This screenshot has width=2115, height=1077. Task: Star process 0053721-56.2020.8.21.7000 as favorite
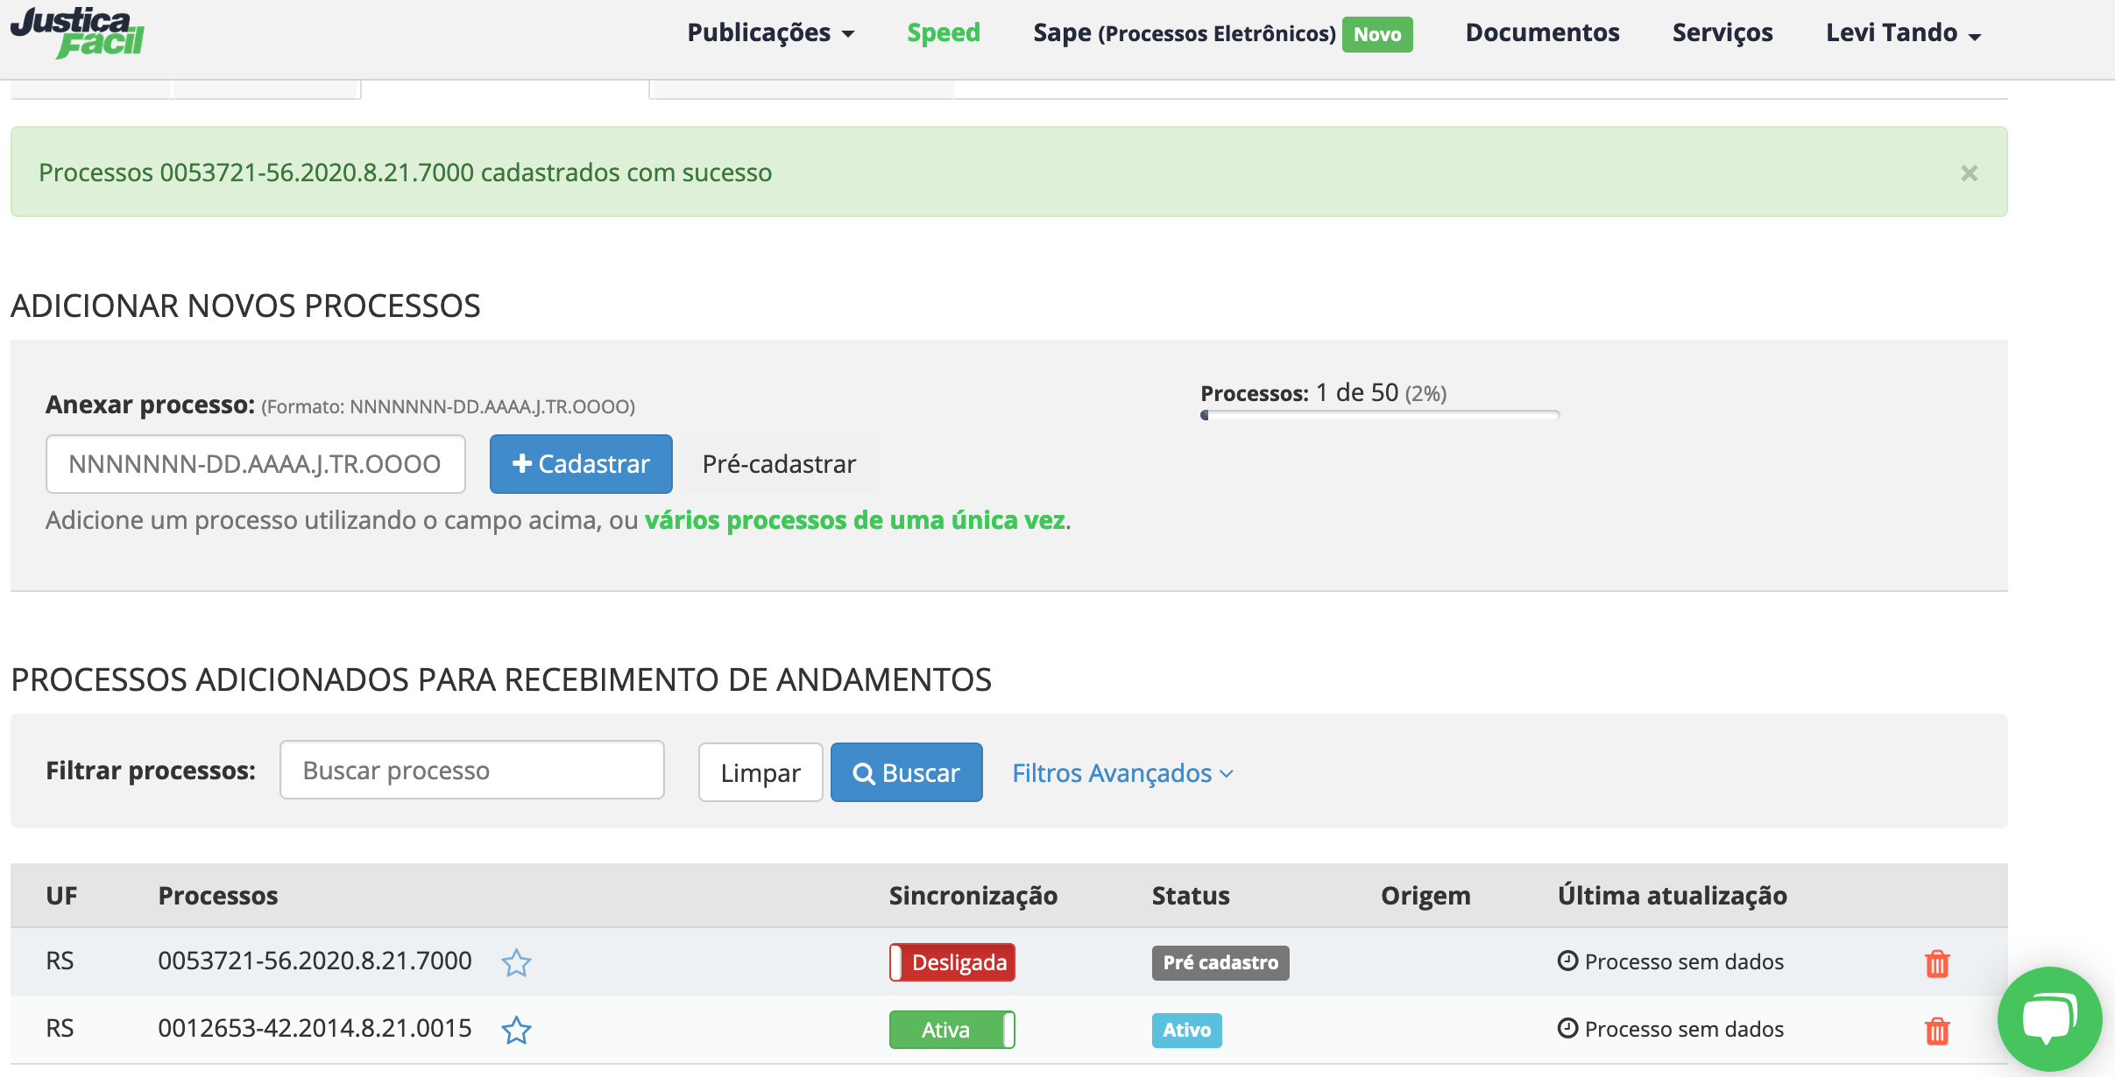coord(516,962)
